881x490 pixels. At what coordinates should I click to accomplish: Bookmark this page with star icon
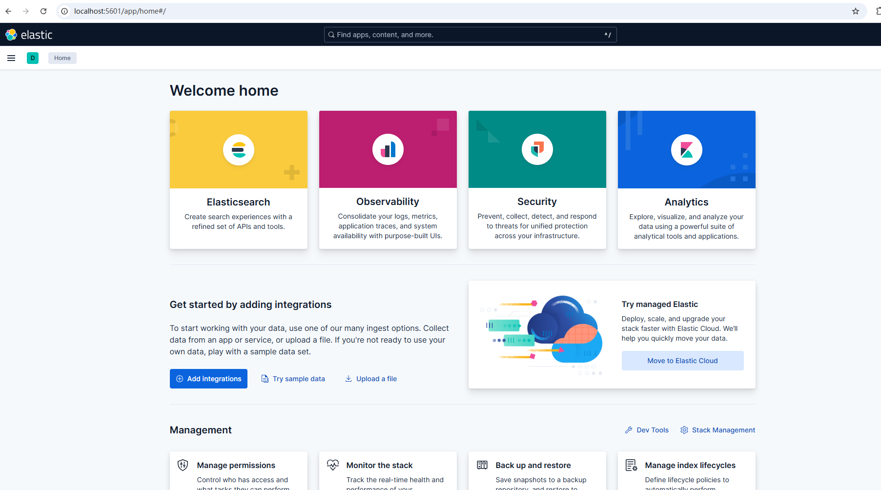[856, 11]
